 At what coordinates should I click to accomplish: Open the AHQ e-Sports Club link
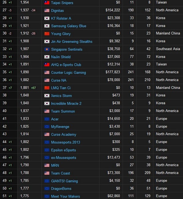click(66, 65)
